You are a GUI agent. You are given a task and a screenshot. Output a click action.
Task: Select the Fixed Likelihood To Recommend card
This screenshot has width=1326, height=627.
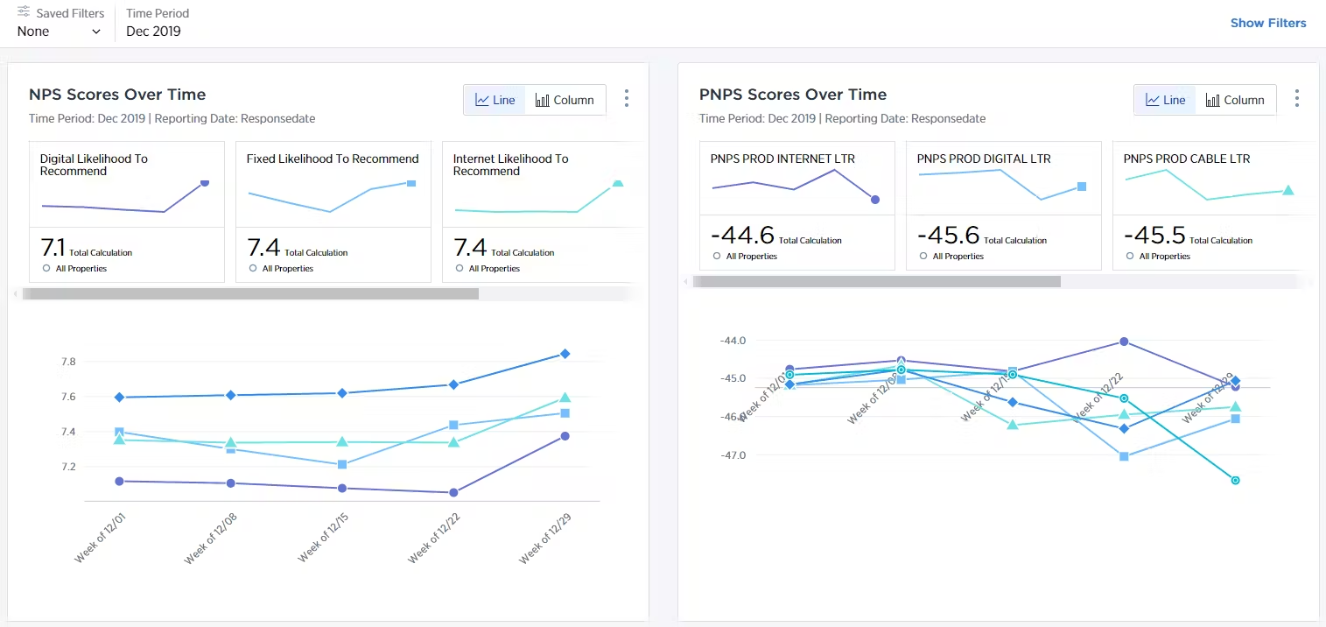333,212
